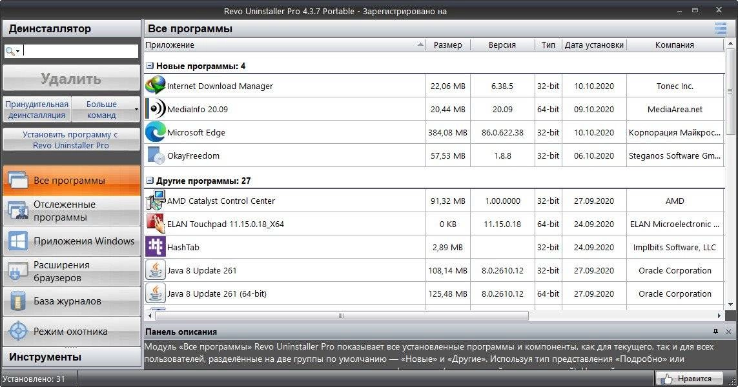Click the Steganos Software company cell
This screenshot has height=387, width=738.
click(675, 155)
